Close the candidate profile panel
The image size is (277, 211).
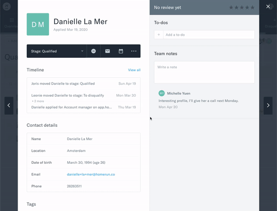(268, 6)
